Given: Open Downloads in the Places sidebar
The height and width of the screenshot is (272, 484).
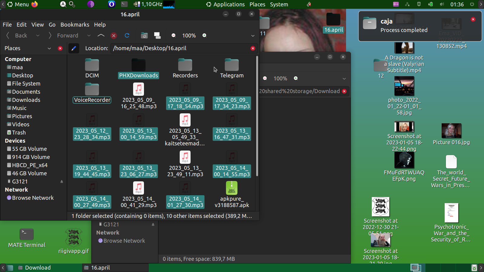Looking at the screenshot, I should tap(26, 100).
